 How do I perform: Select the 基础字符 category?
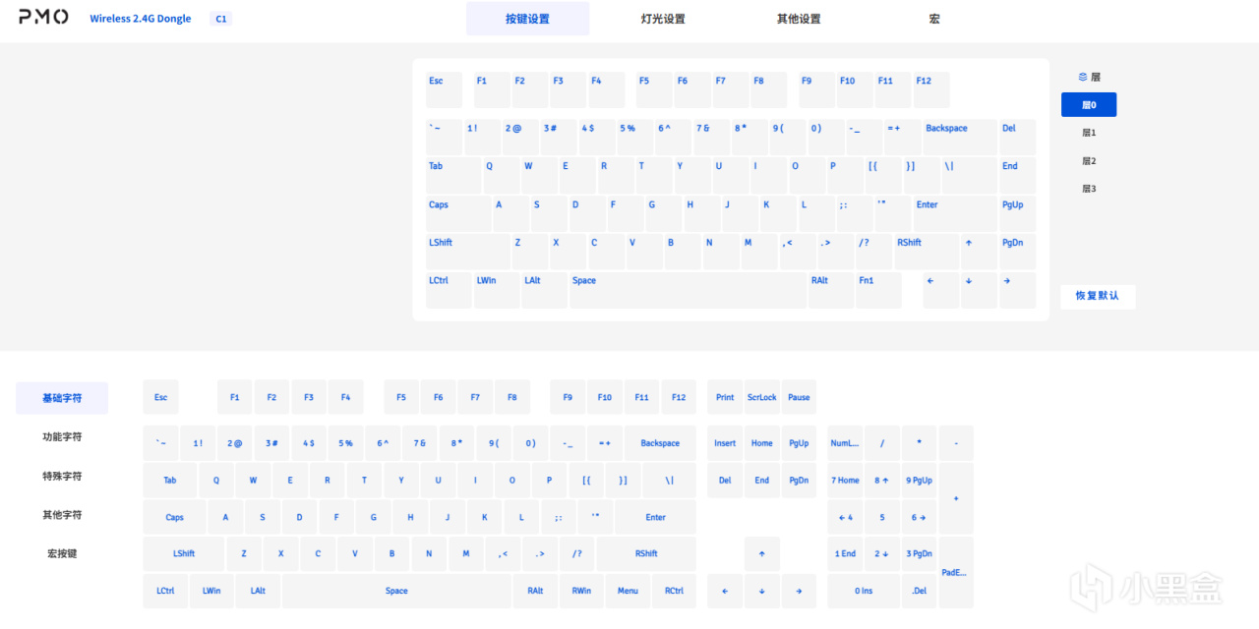62,398
